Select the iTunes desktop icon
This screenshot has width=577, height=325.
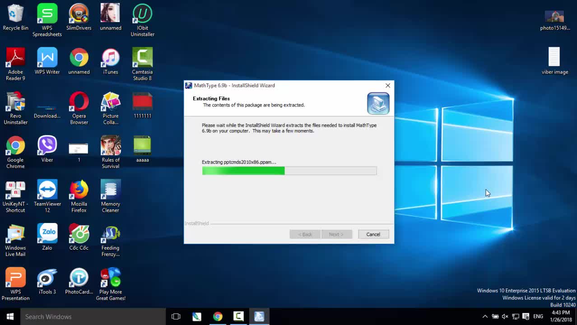pyautogui.click(x=111, y=61)
